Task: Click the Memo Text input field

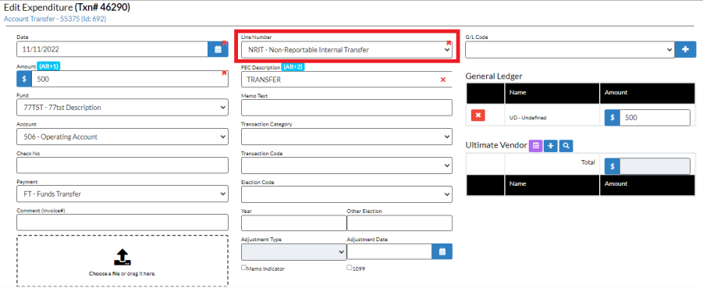Action: [346, 108]
